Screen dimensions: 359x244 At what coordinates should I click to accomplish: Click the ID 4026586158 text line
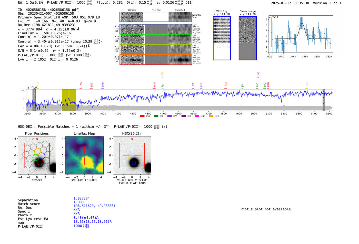click(49, 10)
